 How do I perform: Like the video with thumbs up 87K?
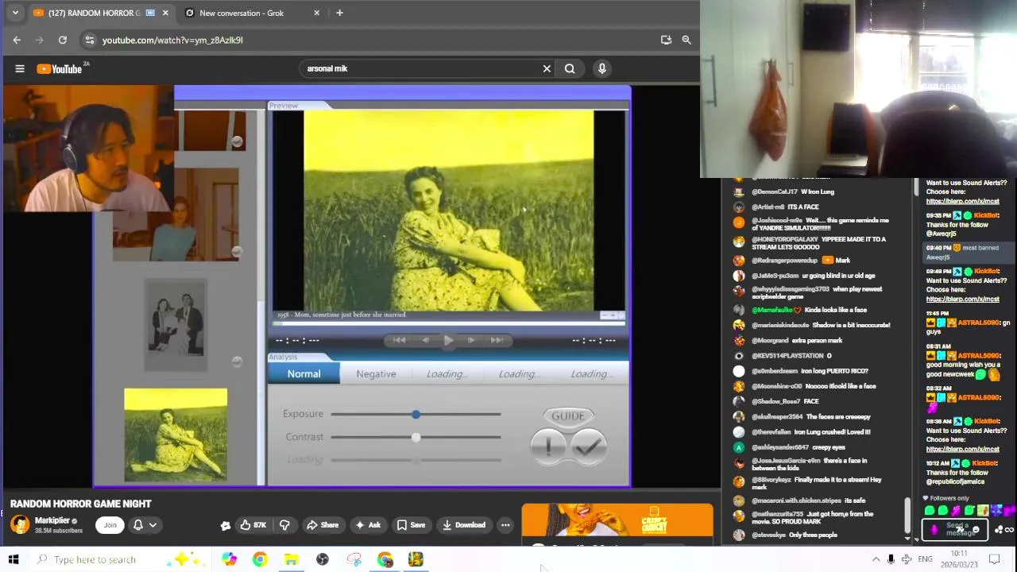coord(253,525)
